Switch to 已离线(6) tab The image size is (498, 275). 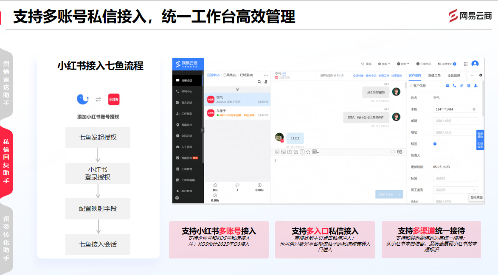[x=230, y=75]
